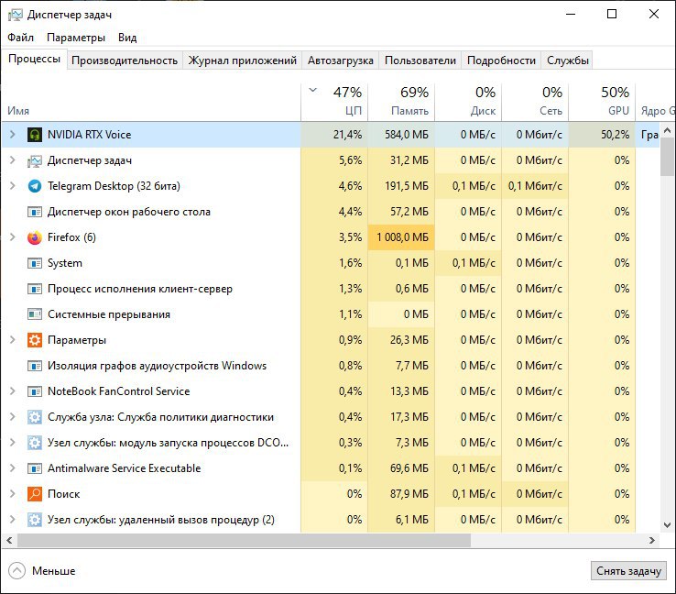
Task: Click the partially visible Ядро GPU column header
Action: [x=656, y=102]
